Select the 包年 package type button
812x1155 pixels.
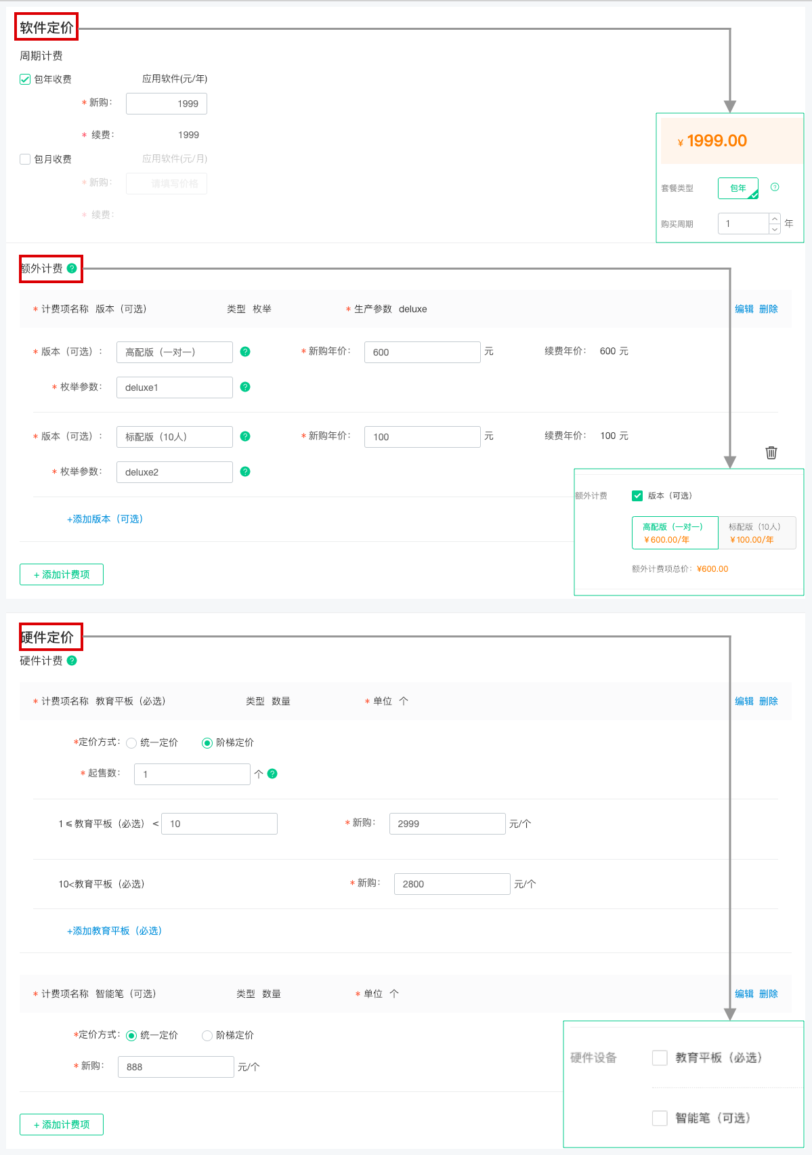(738, 188)
